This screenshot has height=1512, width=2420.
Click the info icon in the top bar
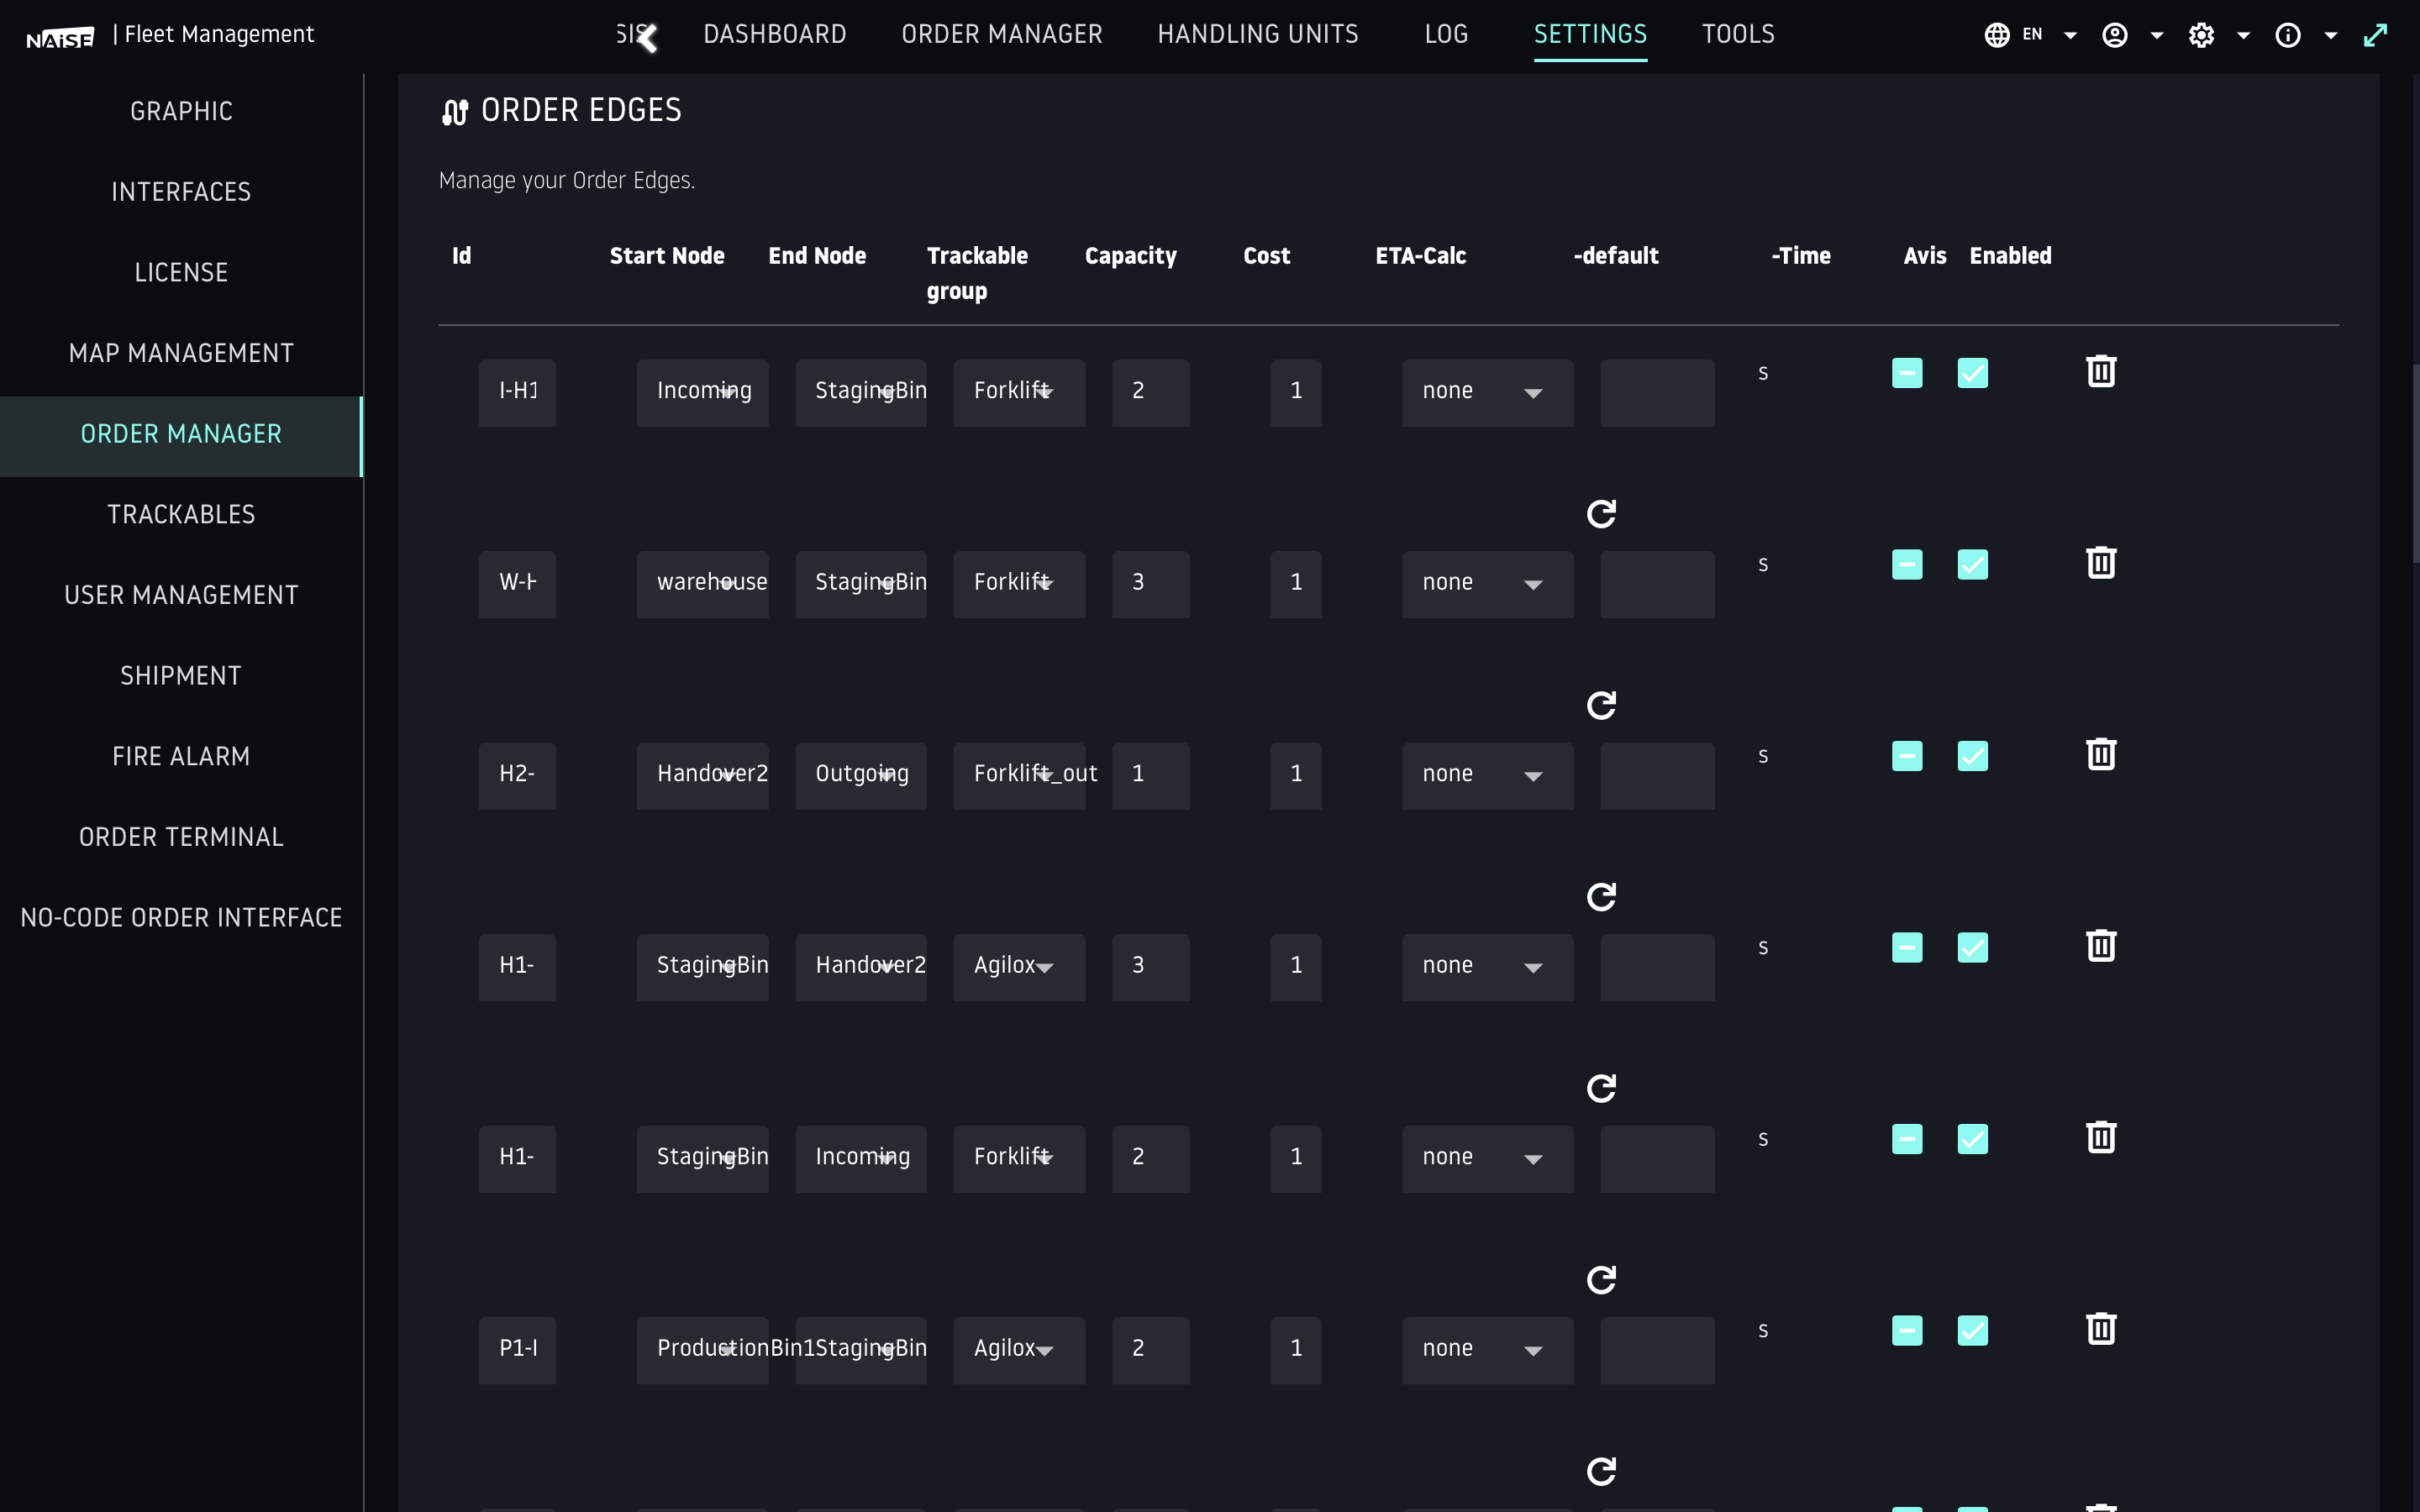pyautogui.click(x=2288, y=35)
